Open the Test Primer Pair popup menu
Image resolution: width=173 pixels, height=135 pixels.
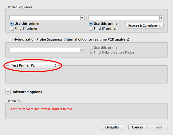tap(33, 66)
